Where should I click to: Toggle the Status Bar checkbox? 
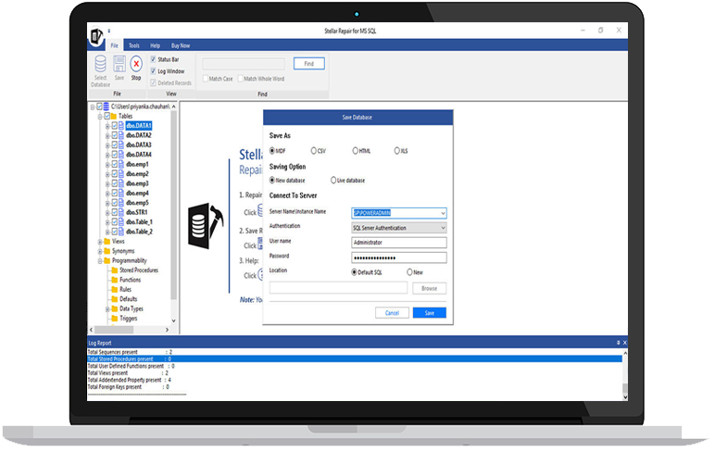(x=153, y=59)
